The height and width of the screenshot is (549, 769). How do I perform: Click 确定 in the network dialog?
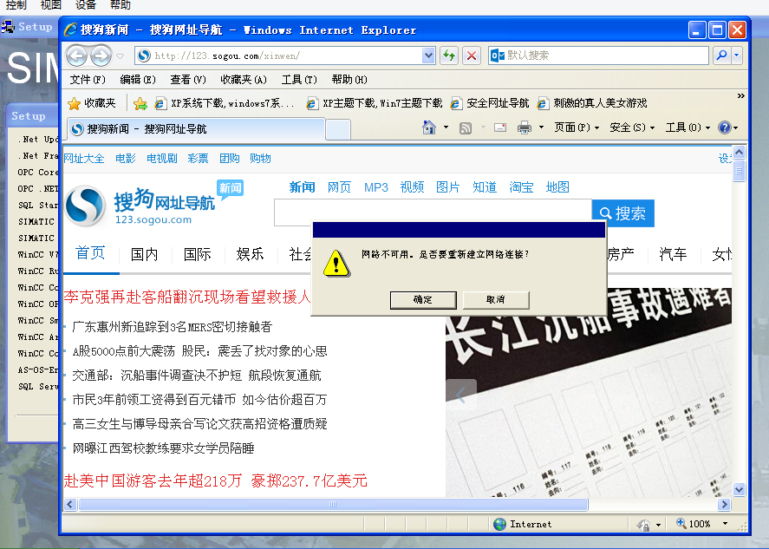click(423, 300)
